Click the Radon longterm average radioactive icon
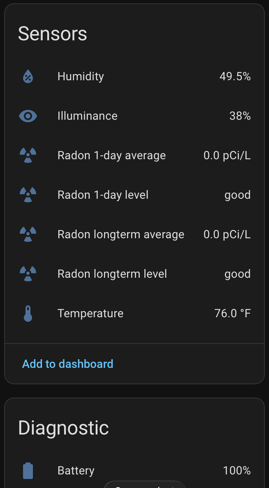This screenshot has height=488, width=269. point(28,235)
